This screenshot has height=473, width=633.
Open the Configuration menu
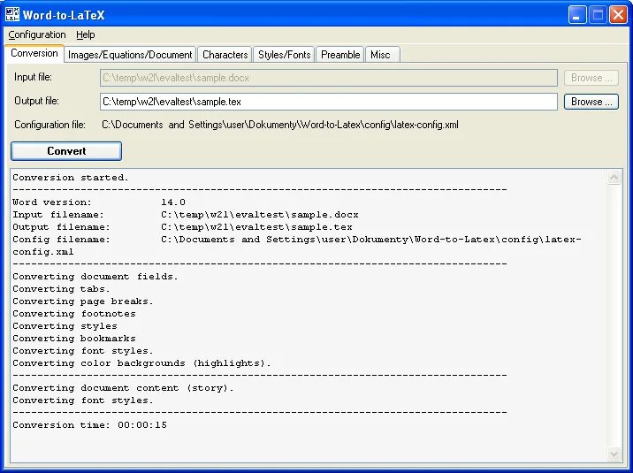tap(37, 34)
